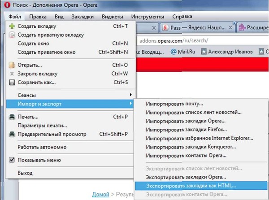Choose Импортировать почту...
This screenshot has width=269, height=200.
tap(201, 104)
